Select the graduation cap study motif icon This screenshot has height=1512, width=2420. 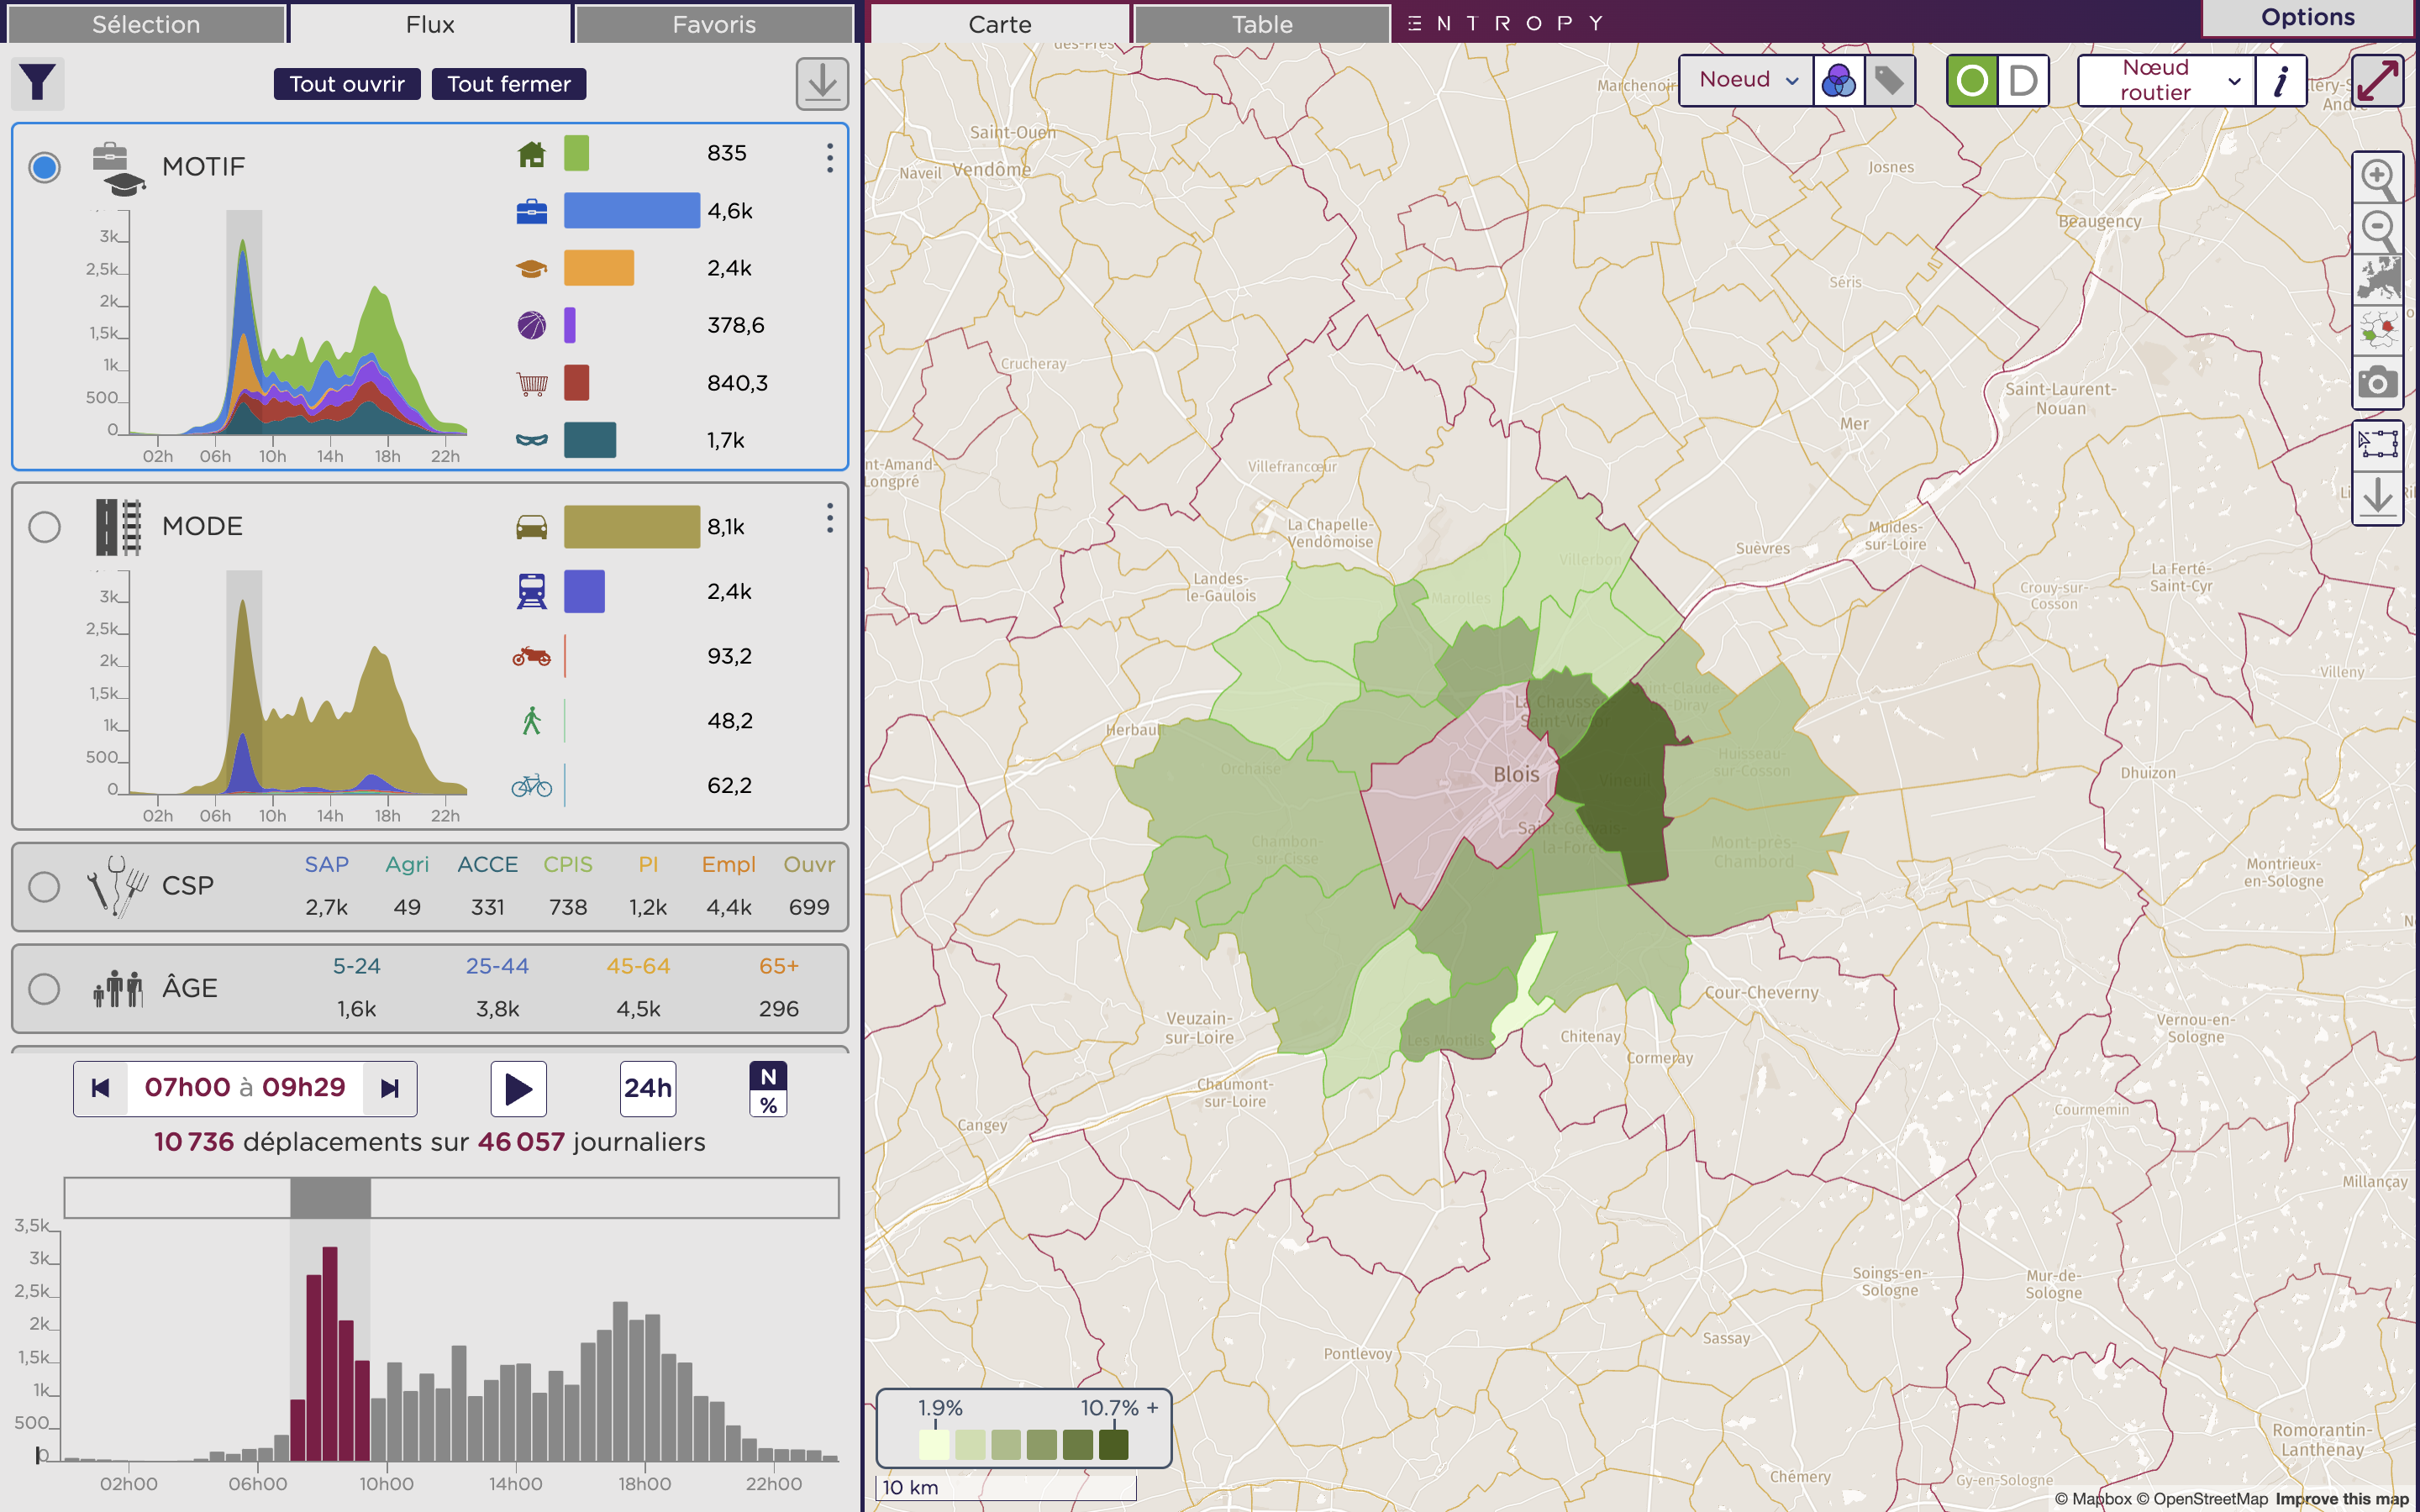tap(531, 268)
